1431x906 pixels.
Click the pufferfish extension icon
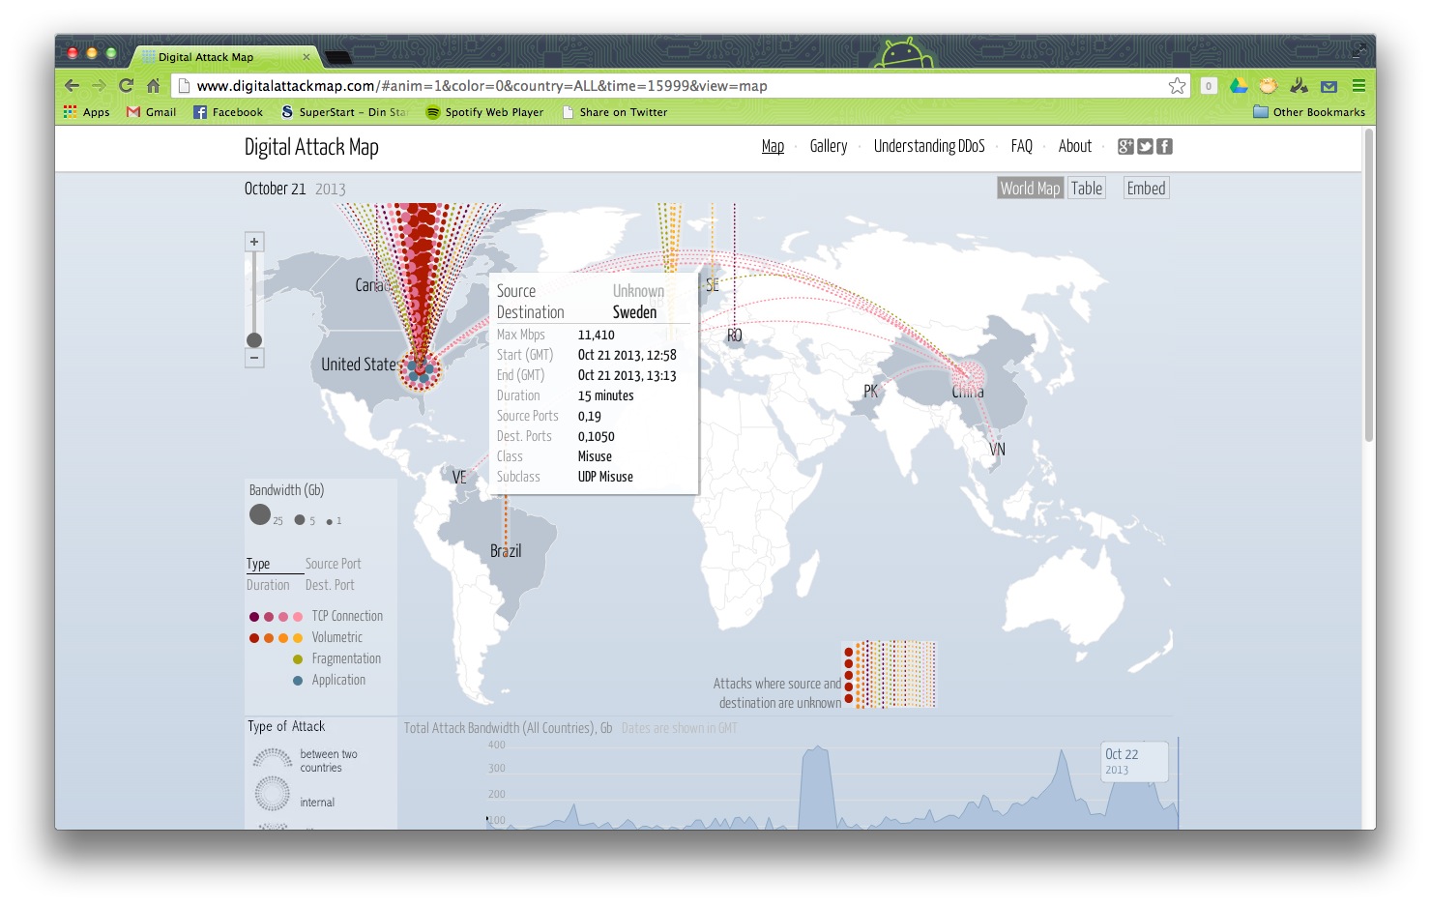[1269, 86]
